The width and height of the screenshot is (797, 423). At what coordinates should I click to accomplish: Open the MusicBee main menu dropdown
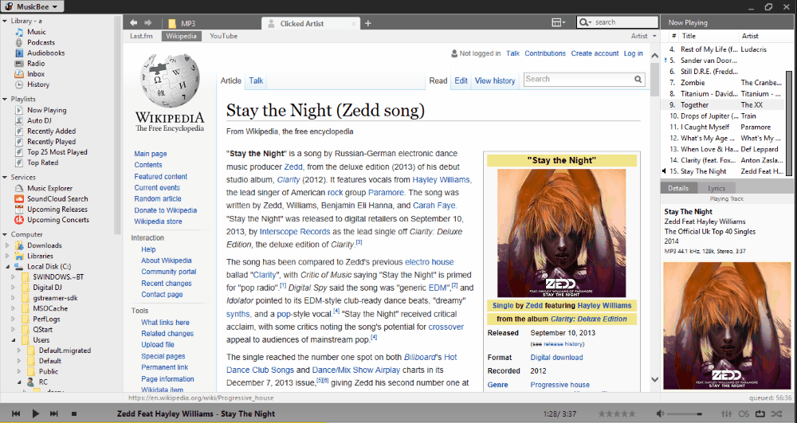(33, 6)
